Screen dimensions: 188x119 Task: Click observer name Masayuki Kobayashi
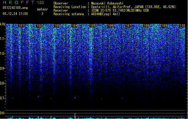[107, 3]
